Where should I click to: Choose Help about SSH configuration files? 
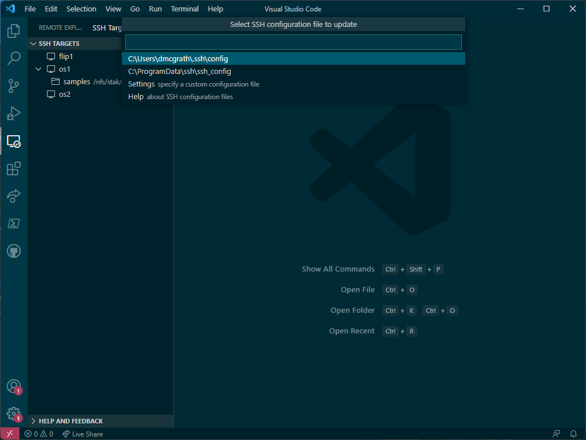[294, 97]
